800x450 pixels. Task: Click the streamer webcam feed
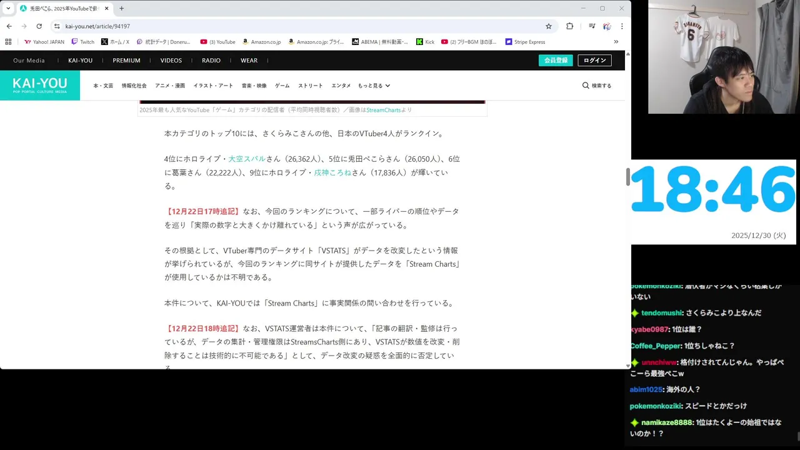tap(722, 57)
